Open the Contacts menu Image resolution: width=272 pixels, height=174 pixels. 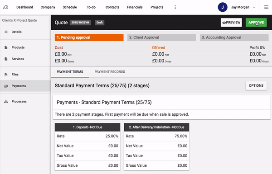(112, 7)
